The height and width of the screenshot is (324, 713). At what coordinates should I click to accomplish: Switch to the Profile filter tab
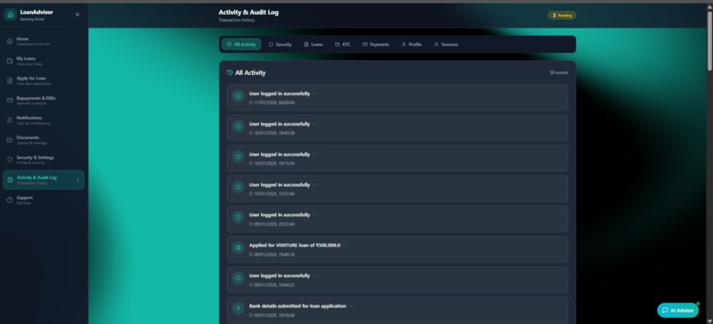pos(411,44)
